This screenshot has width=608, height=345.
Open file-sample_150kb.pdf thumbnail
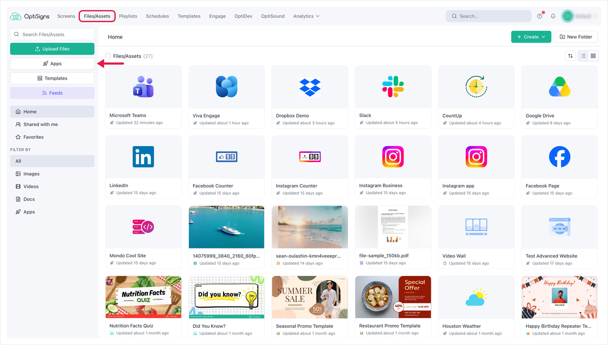coord(393,227)
